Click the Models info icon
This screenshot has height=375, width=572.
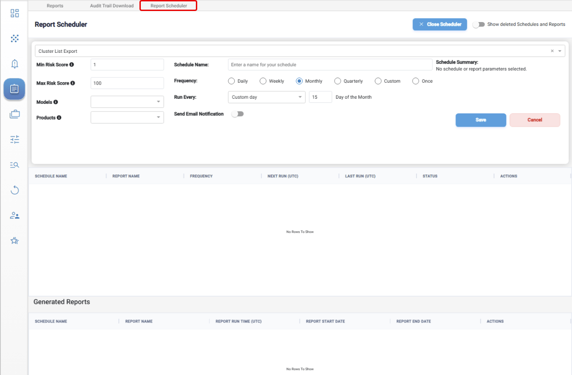[x=56, y=102]
